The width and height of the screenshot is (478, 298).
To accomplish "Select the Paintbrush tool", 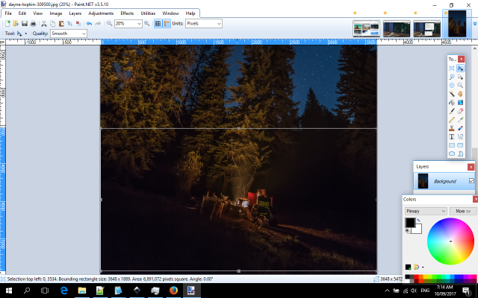I will click(x=452, y=111).
